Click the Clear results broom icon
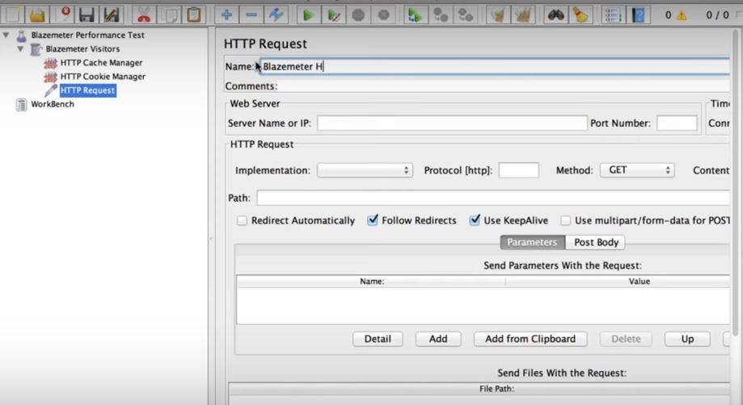The width and height of the screenshot is (743, 405). 497,15
